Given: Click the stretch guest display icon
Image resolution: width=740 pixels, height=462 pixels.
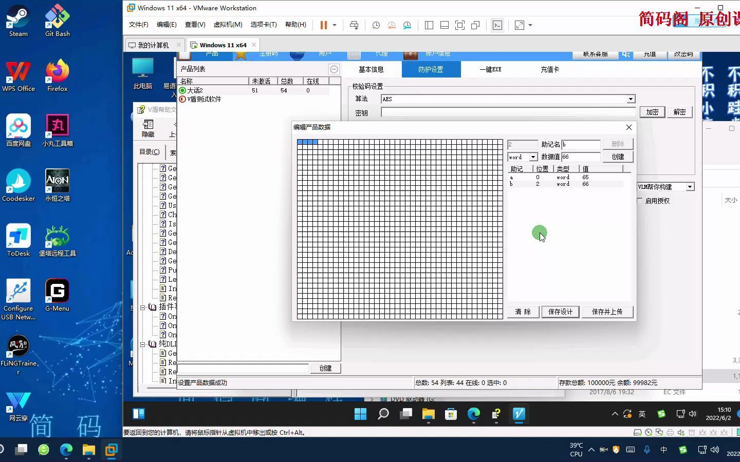Looking at the screenshot, I should click(520, 25).
